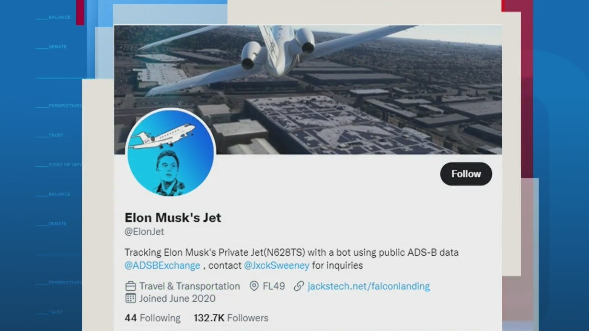Click the calendar joined-date icon

point(130,298)
